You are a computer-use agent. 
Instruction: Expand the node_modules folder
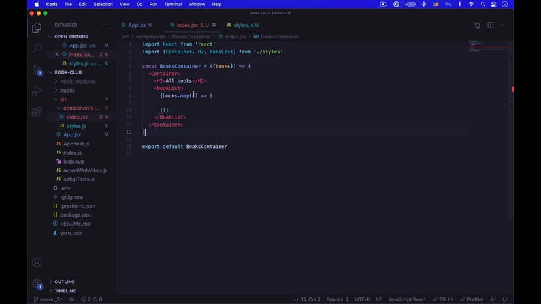78,82
